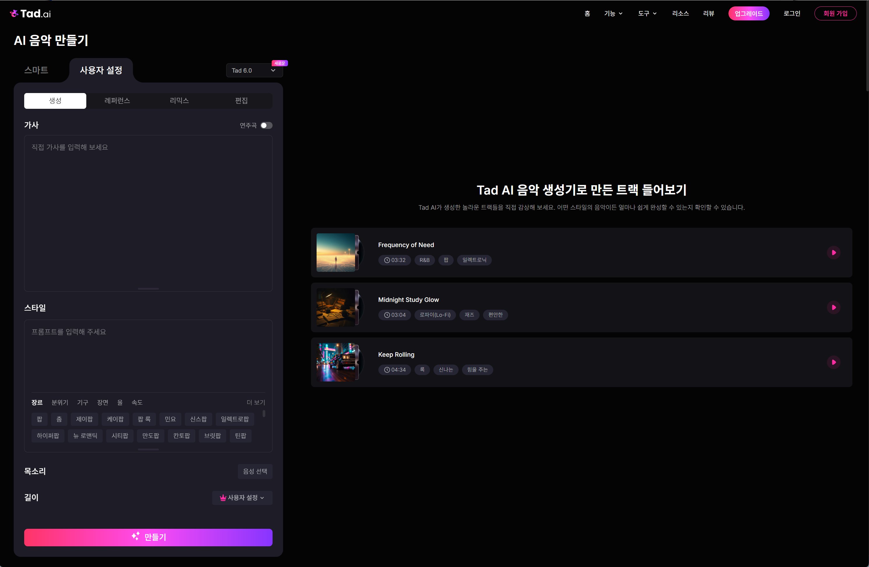Viewport: 869px width, 567px height.
Task: Open the Frequency of Need cover art
Action: (336, 253)
